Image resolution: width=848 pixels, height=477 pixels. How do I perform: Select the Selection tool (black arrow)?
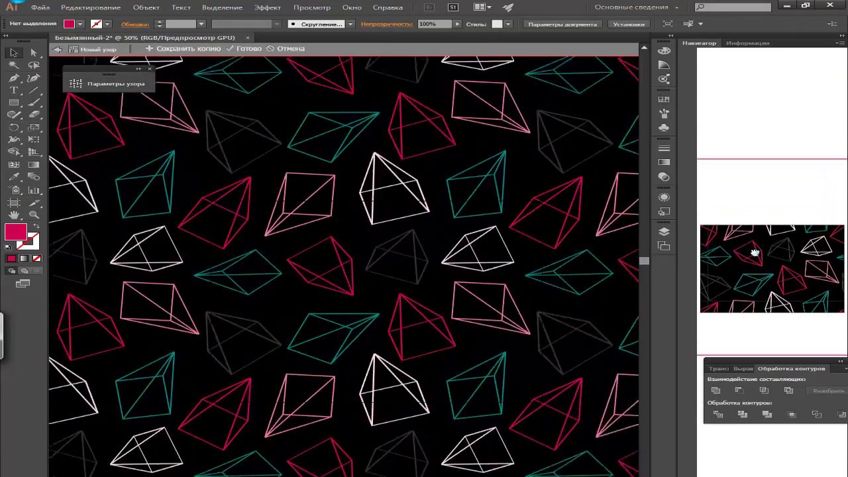coord(14,52)
